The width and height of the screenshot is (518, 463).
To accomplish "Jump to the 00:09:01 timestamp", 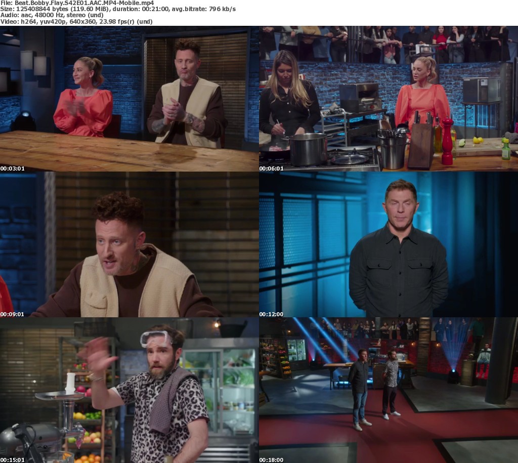I will [12, 314].
